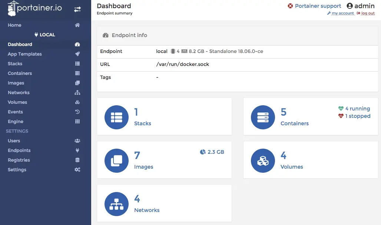Image resolution: width=381 pixels, height=225 pixels.
Task: Open Endpoints under Settings
Action: [19, 150]
